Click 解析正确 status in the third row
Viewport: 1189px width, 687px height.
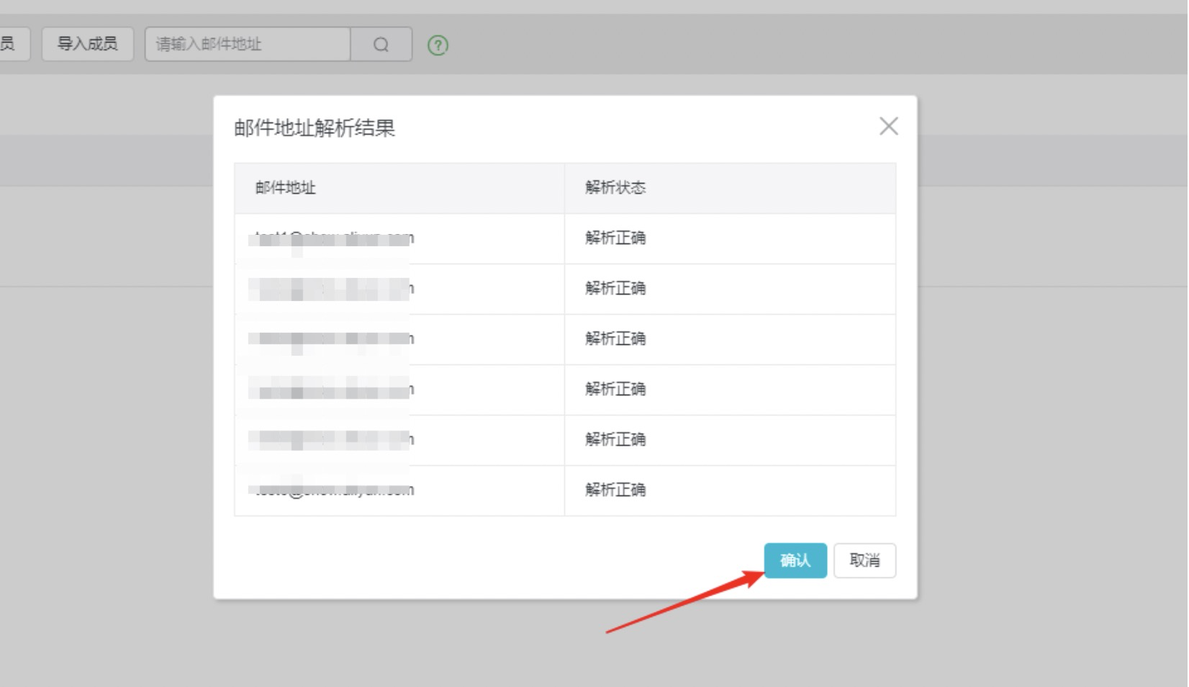click(x=615, y=339)
